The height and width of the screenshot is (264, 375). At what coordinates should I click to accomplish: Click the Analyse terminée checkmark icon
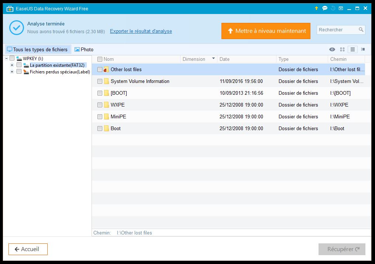point(17,28)
